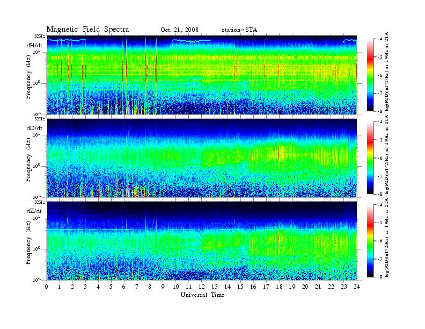Image resolution: width=425 pixels, height=329 pixels.
Task: Click the "-8" value on dH/dt color bar
Action: [380, 111]
